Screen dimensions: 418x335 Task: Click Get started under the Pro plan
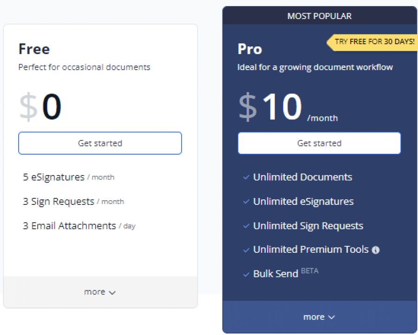point(319,143)
